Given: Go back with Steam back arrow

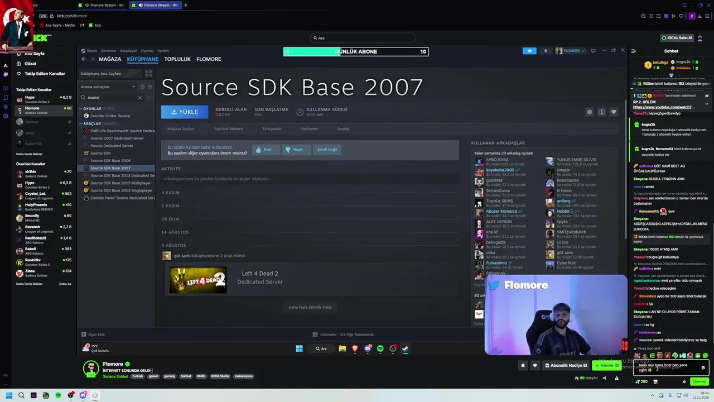Looking at the screenshot, I should tap(84, 59).
